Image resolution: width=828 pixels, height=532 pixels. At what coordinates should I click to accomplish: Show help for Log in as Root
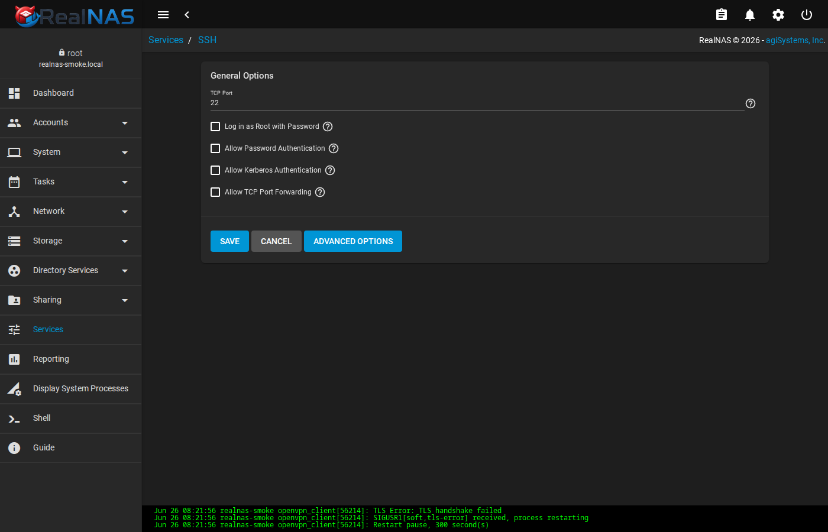[328, 126]
